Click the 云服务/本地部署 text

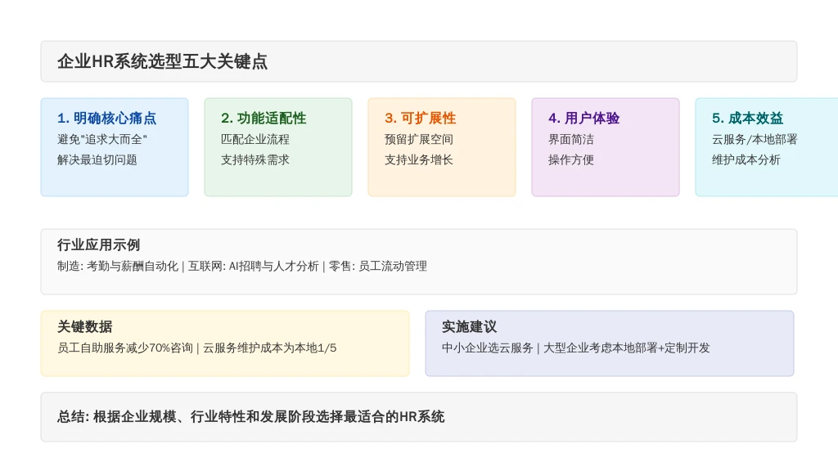pyautogui.click(x=754, y=139)
